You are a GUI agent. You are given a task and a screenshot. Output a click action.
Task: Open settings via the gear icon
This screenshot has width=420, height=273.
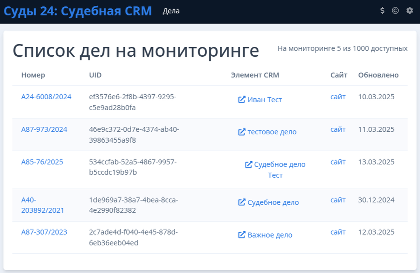[x=409, y=11]
